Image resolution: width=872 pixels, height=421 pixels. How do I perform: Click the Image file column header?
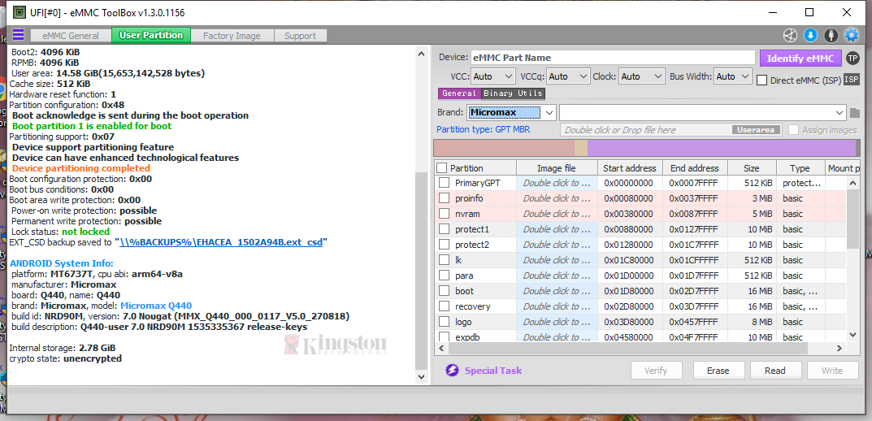(557, 168)
